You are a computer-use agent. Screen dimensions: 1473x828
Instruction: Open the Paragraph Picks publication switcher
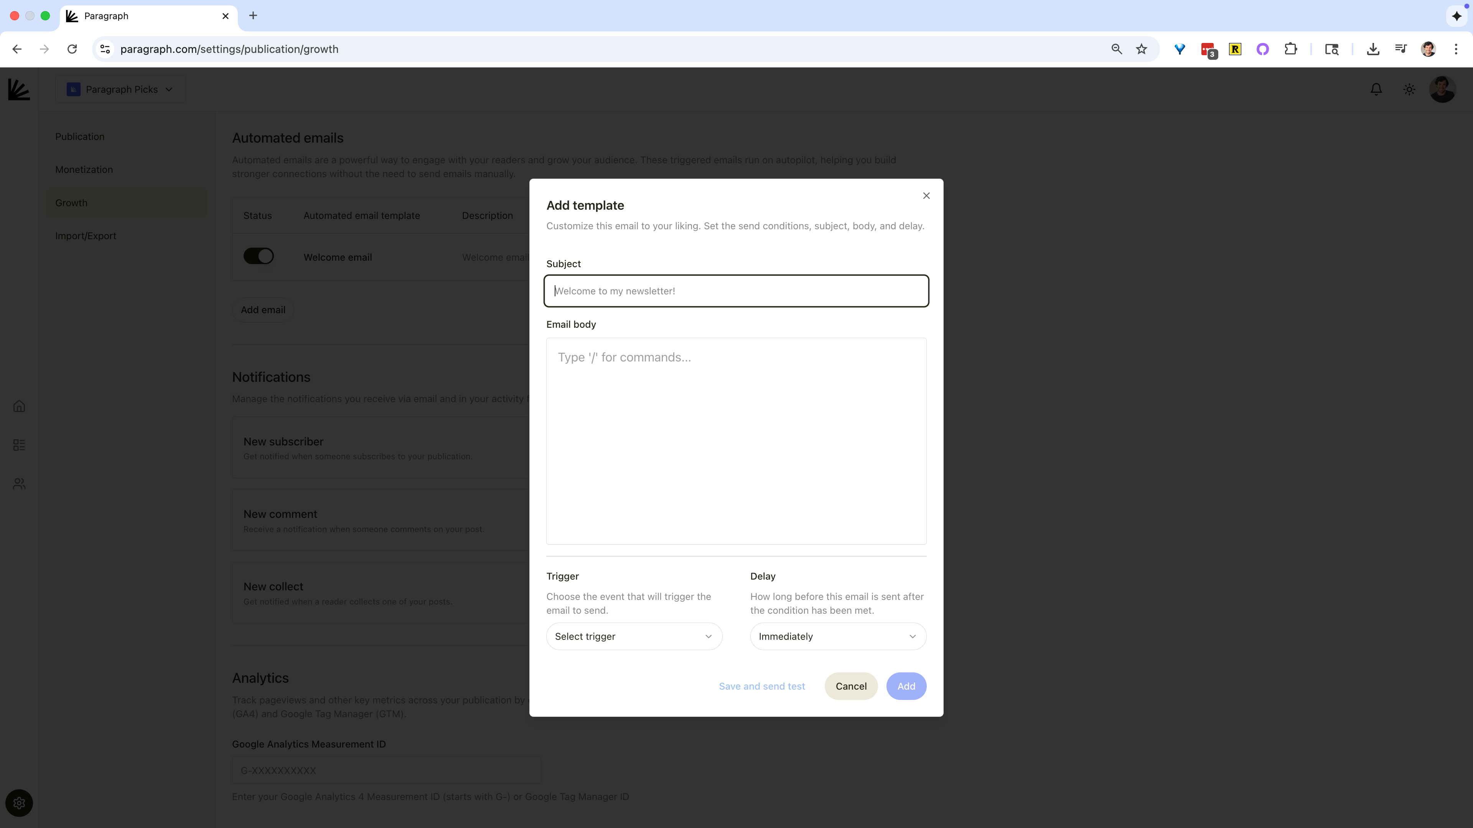pyautogui.click(x=120, y=89)
